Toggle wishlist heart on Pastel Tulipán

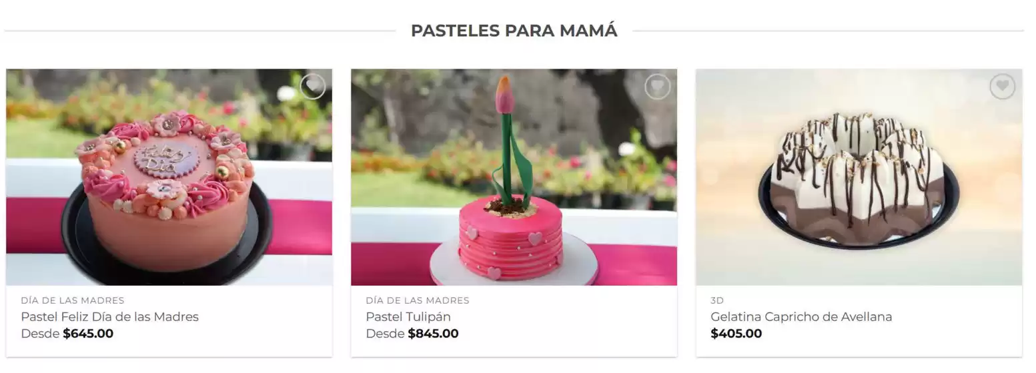point(657,87)
